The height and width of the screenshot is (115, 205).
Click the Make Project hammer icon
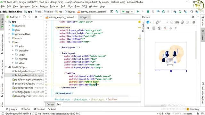(x=117, y=11)
